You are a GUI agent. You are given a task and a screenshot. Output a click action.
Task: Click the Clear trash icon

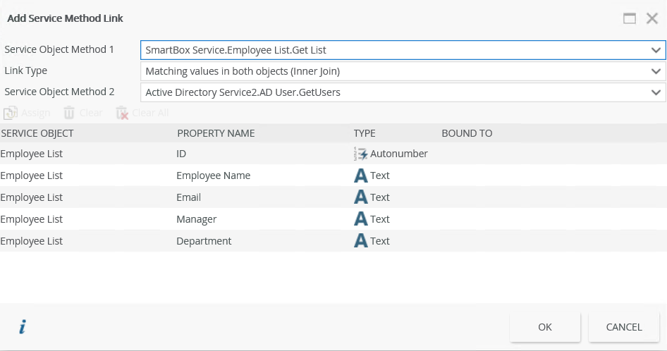point(69,113)
